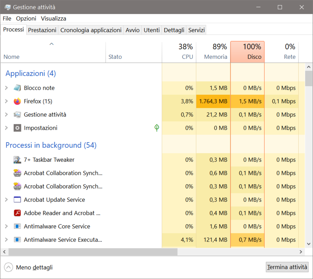
Task: Click the vertical scrollbar down arrow
Action: [309, 244]
